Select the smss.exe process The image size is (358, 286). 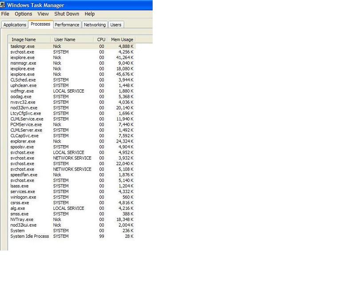tap(72, 214)
